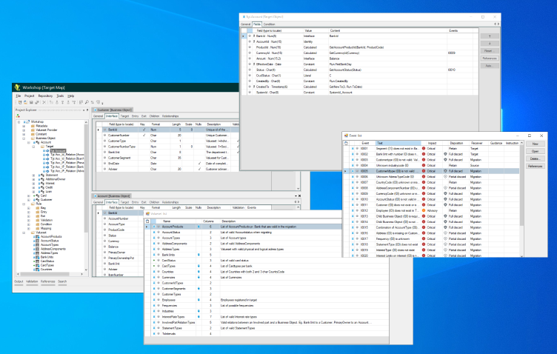Click the Workshop app icon in title bar
Screen dimensions: 557x354
[x=16, y=87]
